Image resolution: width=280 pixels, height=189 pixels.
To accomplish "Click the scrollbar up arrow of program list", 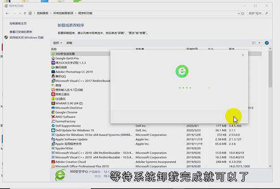I will click(x=270, y=49).
